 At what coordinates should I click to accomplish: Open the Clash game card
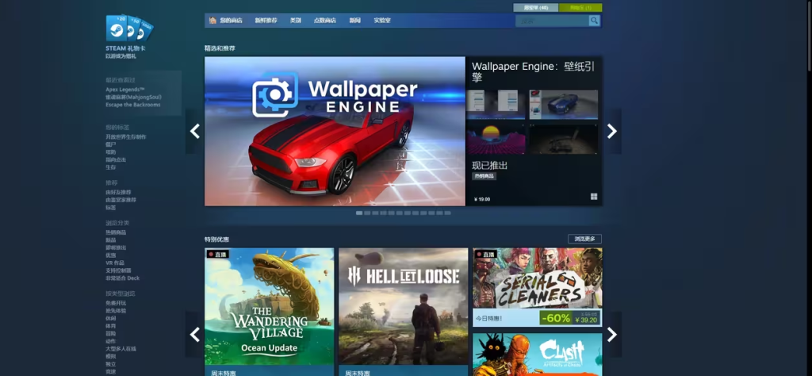coord(537,355)
